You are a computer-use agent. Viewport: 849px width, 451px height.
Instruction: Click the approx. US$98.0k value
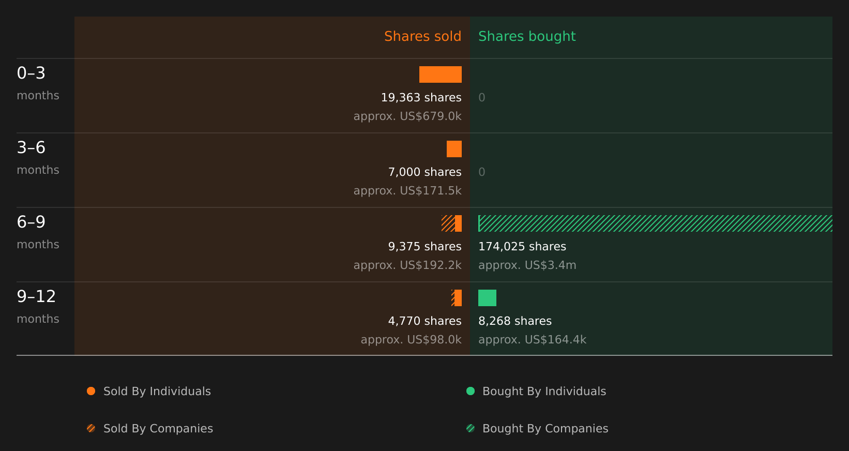[411, 340]
